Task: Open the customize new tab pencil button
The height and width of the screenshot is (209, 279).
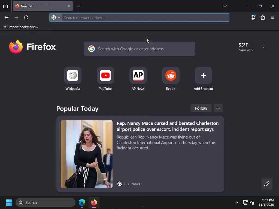Action: click(x=267, y=184)
